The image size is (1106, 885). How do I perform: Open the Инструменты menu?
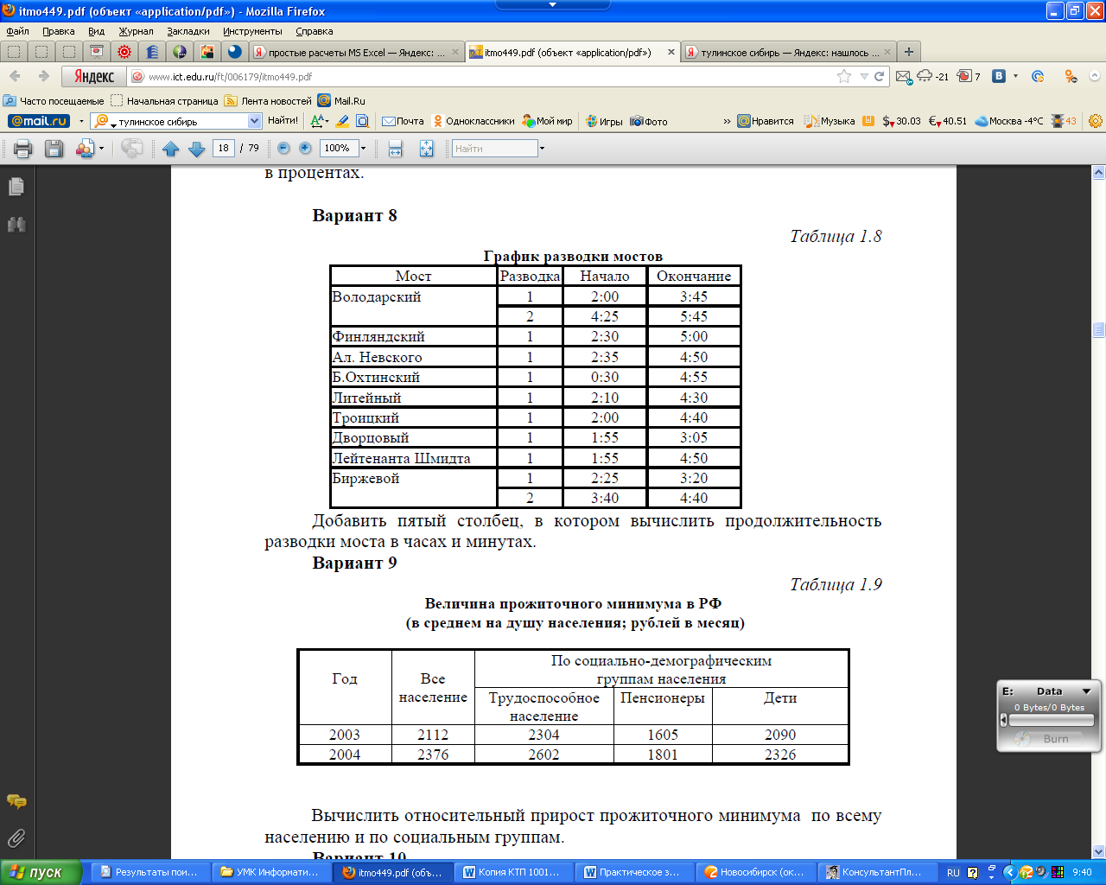pyautogui.click(x=252, y=31)
